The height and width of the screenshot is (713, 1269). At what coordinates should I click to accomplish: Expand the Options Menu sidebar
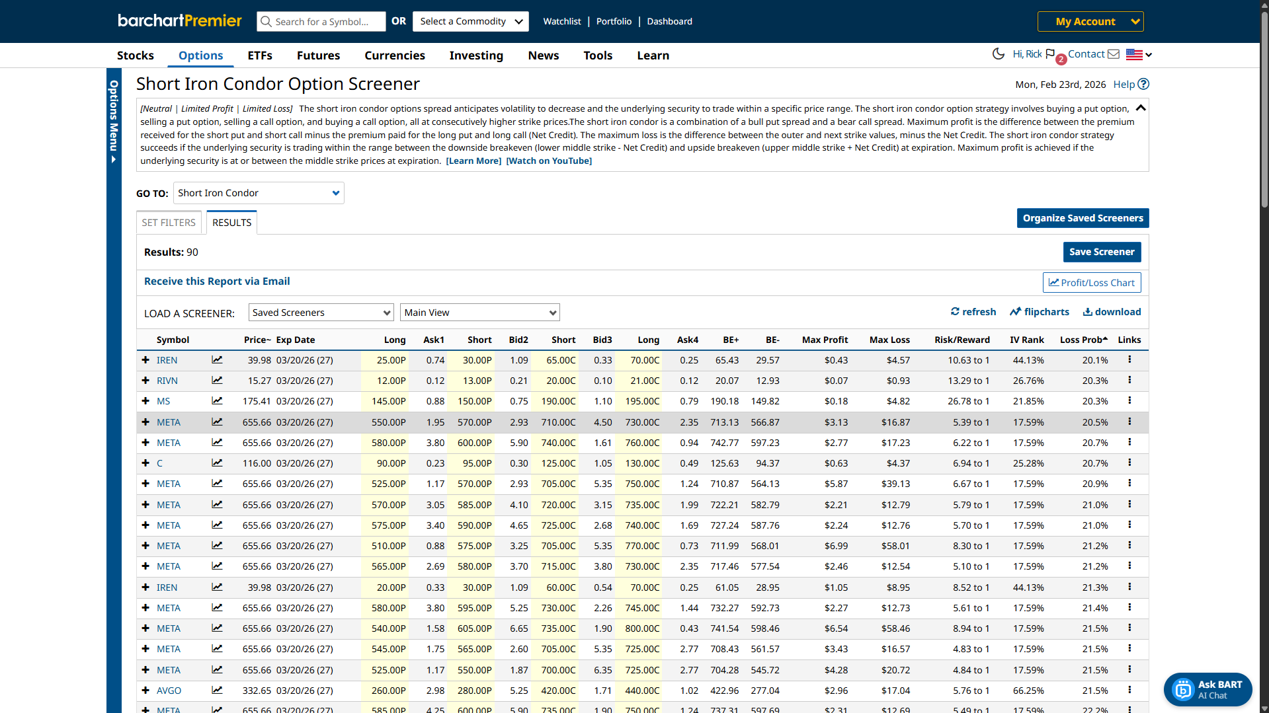pos(114,122)
